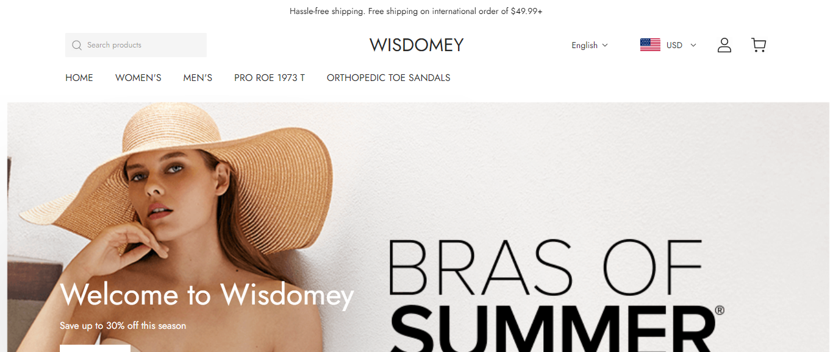This screenshot has height=352, width=833.
Task: Click the chevron beside USD
Action: (x=693, y=45)
